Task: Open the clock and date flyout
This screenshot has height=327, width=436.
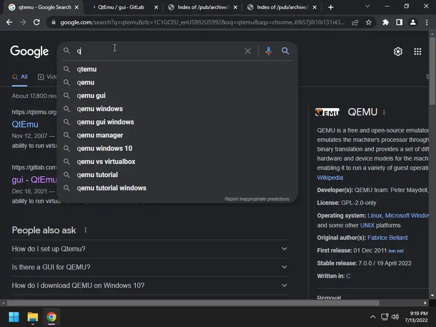Action: point(416,317)
